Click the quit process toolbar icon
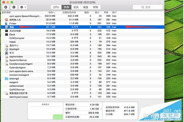This screenshot has height=122, width=184. tap(6, 7)
